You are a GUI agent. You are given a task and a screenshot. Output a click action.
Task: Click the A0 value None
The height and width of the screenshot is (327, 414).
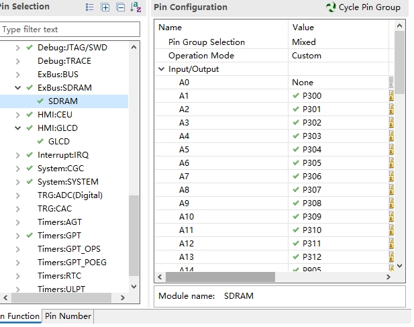303,83
